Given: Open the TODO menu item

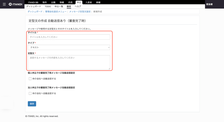Looking at the screenshot, I should pyautogui.click(x=48, y=6).
